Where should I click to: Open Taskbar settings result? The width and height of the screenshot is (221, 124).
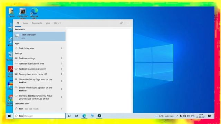pyautogui.click(x=39, y=58)
